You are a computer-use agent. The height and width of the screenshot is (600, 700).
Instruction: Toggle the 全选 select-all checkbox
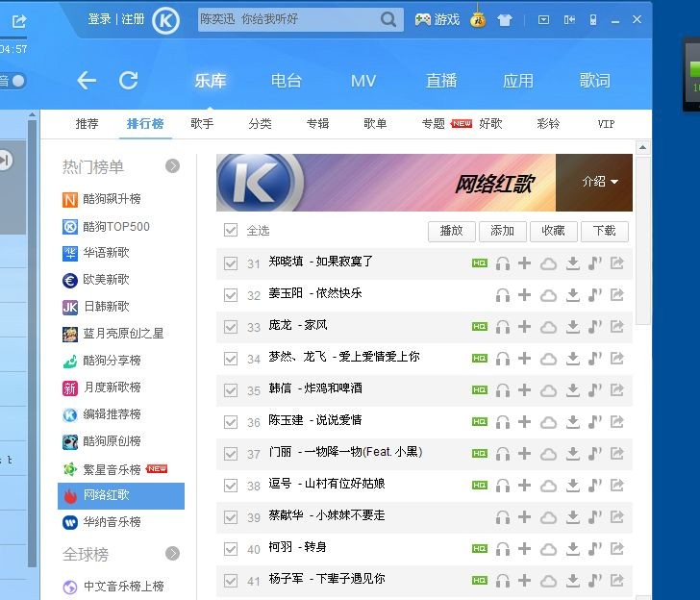tap(230, 230)
